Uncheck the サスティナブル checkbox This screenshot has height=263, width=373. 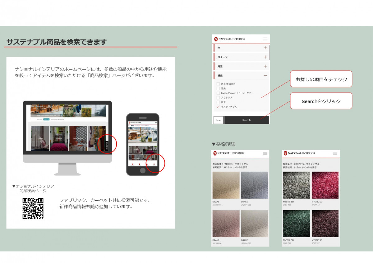218,107
